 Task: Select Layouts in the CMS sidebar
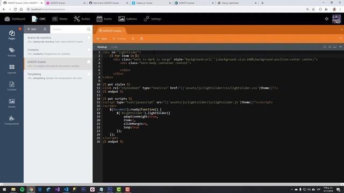click(12, 69)
